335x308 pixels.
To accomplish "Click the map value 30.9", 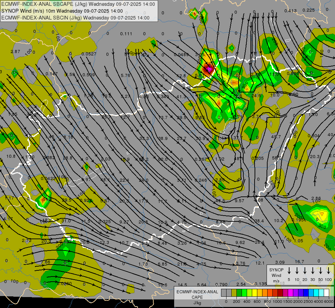I will [x=201, y=139].
